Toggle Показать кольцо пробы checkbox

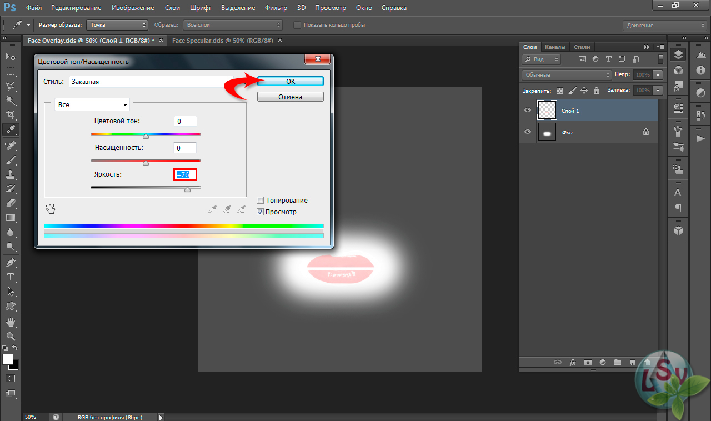[297, 25]
